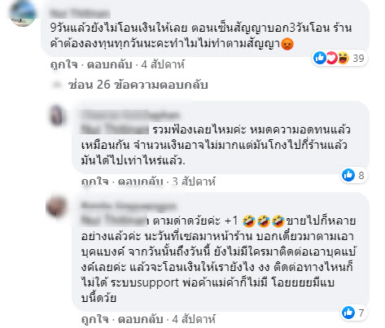
Task: Click the heart reaction icon on first comment
Action: pos(331,58)
